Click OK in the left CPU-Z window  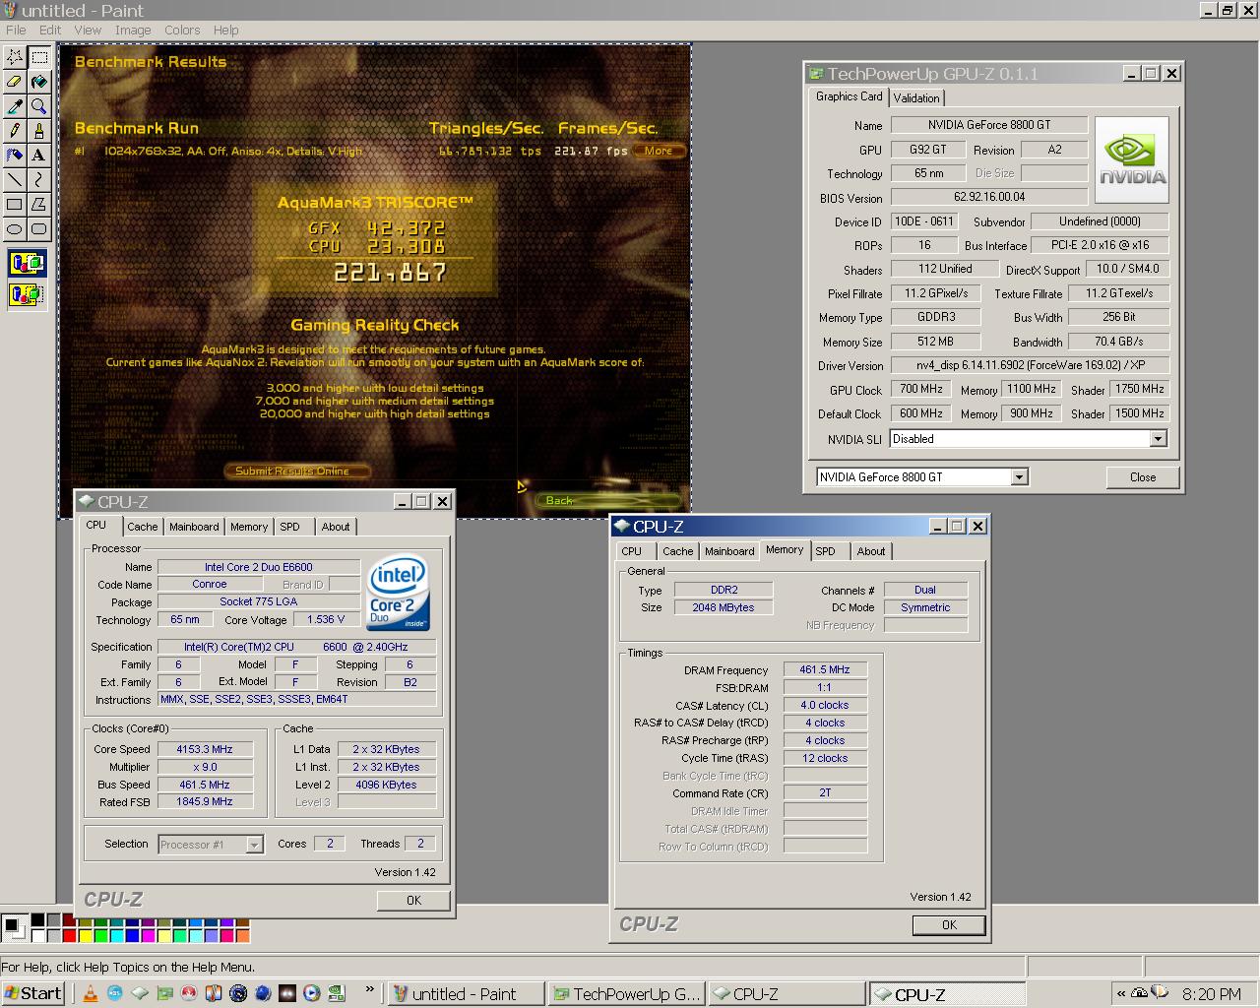click(413, 900)
